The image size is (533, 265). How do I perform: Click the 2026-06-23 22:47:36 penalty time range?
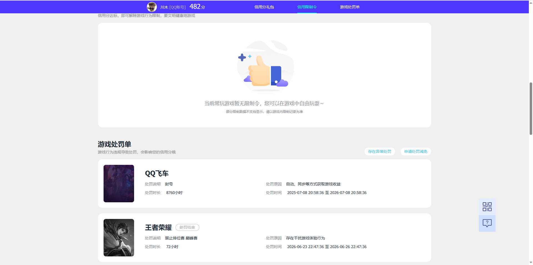point(327,247)
